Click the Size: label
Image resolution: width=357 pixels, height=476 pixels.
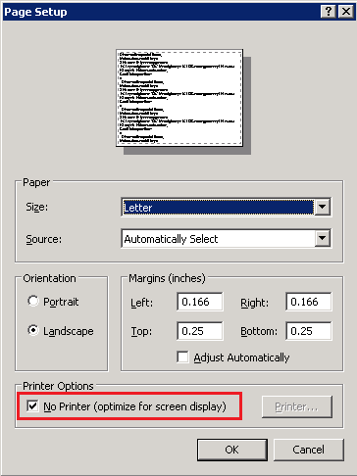point(37,207)
